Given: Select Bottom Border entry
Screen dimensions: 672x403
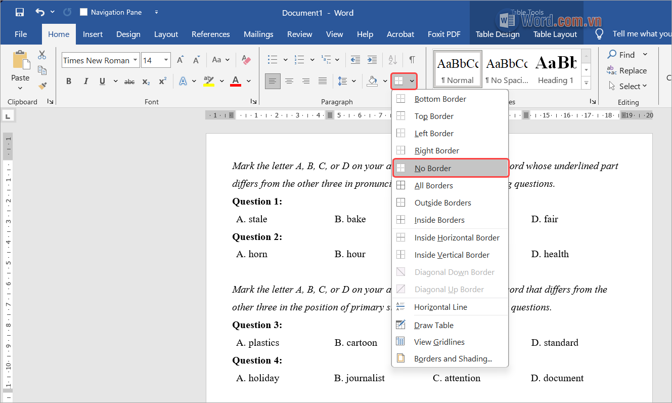Looking at the screenshot, I should pyautogui.click(x=451, y=99).
